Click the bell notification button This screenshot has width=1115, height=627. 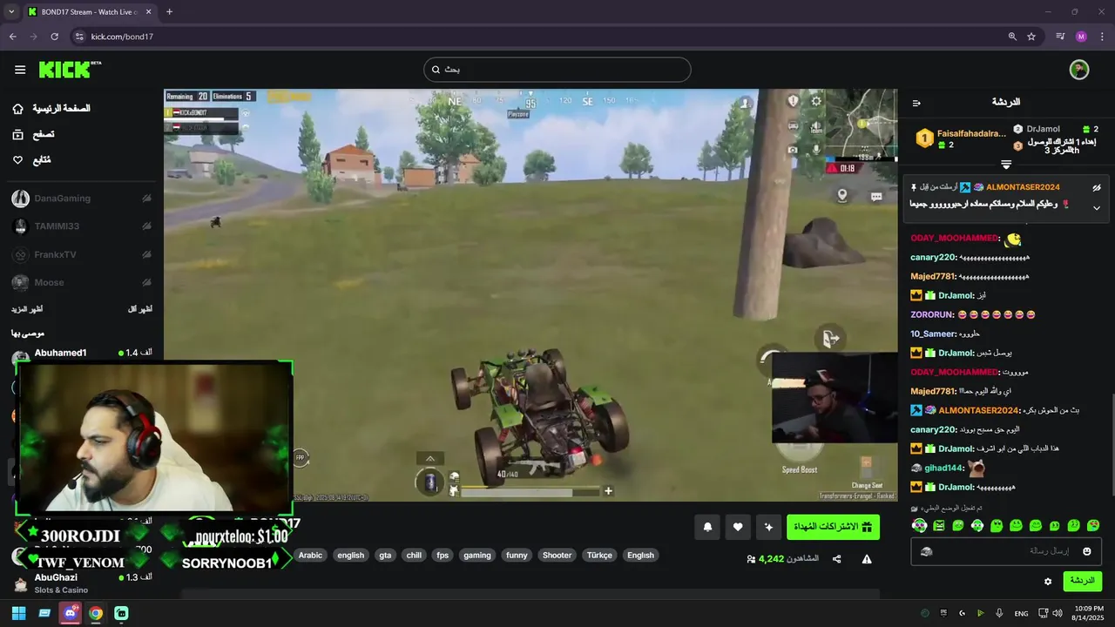707,527
